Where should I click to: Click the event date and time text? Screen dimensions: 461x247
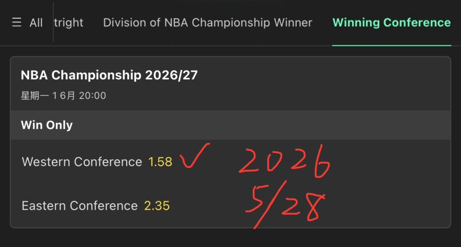tap(64, 96)
